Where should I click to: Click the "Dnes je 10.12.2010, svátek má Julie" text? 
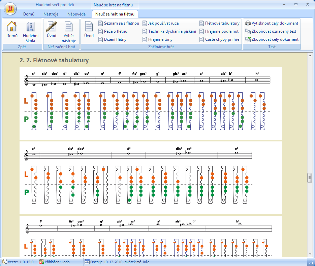pos(120,262)
